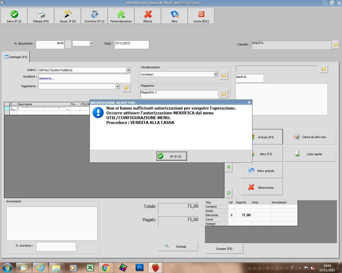Screen dimensions: 342x273
Task: Click the Ritiro articolo button
Action: (x=262, y=171)
